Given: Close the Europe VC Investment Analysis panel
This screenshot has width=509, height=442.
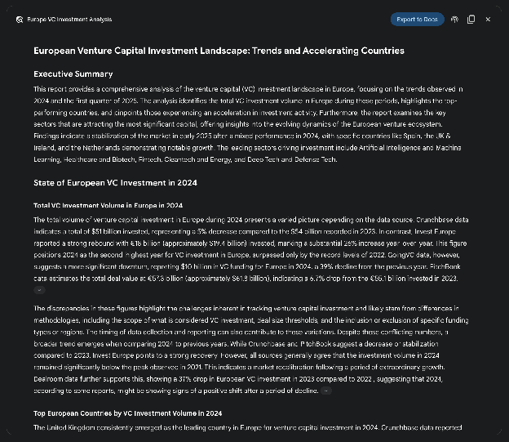Looking at the screenshot, I should click(x=488, y=20).
